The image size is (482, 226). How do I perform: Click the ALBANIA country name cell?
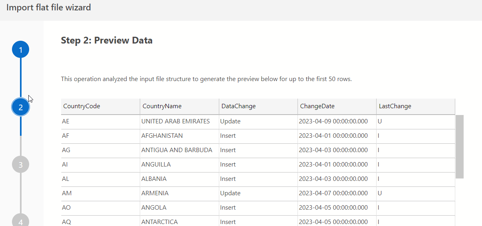point(154,179)
